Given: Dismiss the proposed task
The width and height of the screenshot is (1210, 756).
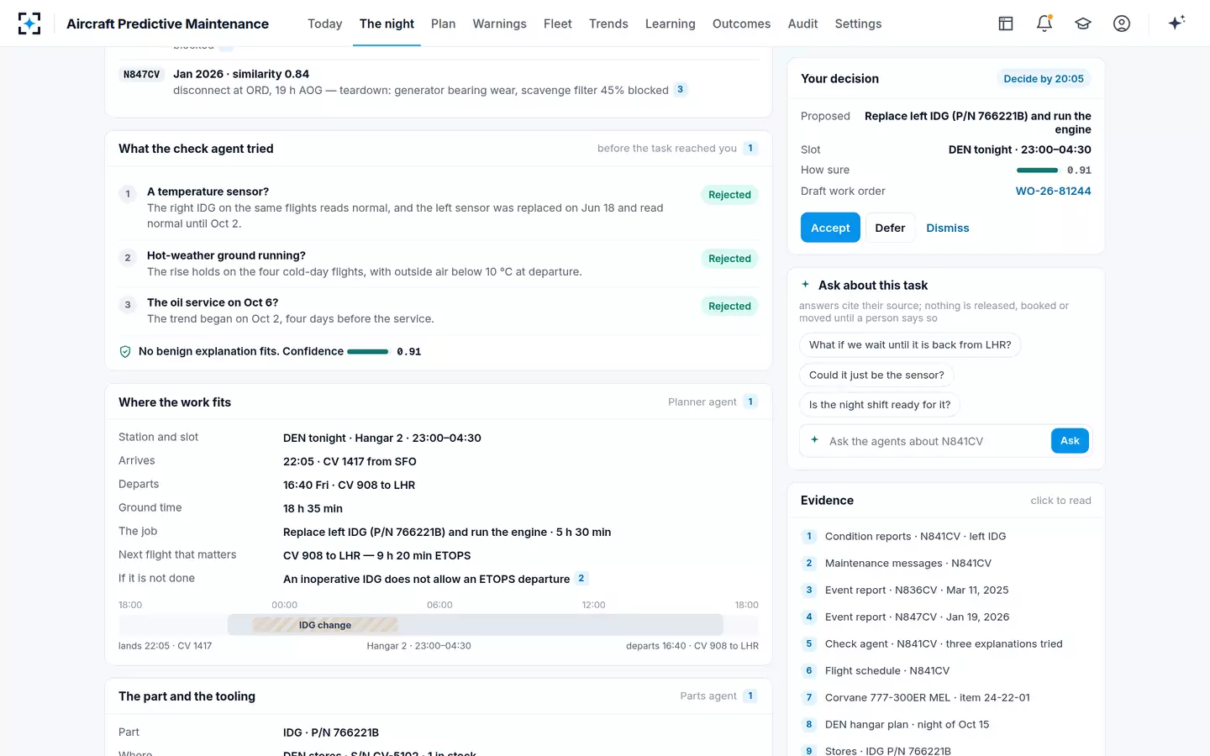Looking at the screenshot, I should 947,228.
